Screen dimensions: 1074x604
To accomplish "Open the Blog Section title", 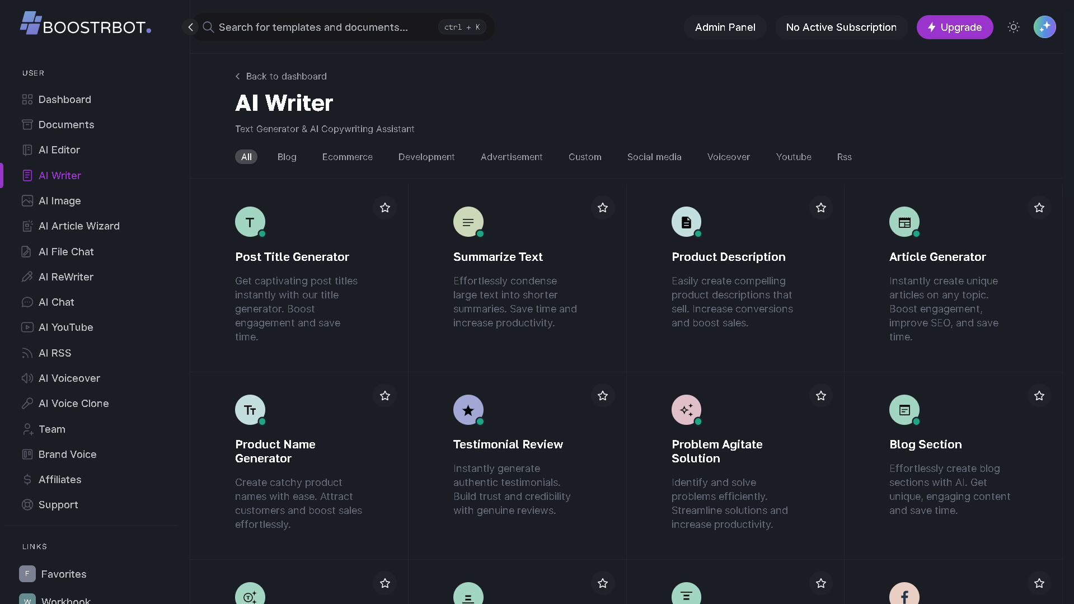I will 926,444.
